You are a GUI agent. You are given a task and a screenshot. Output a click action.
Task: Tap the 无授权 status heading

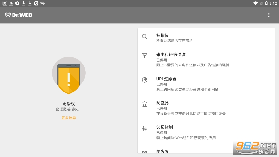[x=69, y=104]
